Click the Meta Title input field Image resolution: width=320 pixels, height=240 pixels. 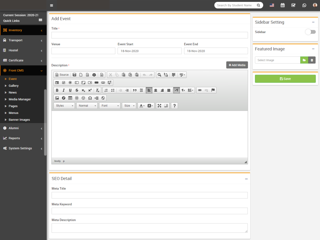pyautogui.click(x=149, y=195)
